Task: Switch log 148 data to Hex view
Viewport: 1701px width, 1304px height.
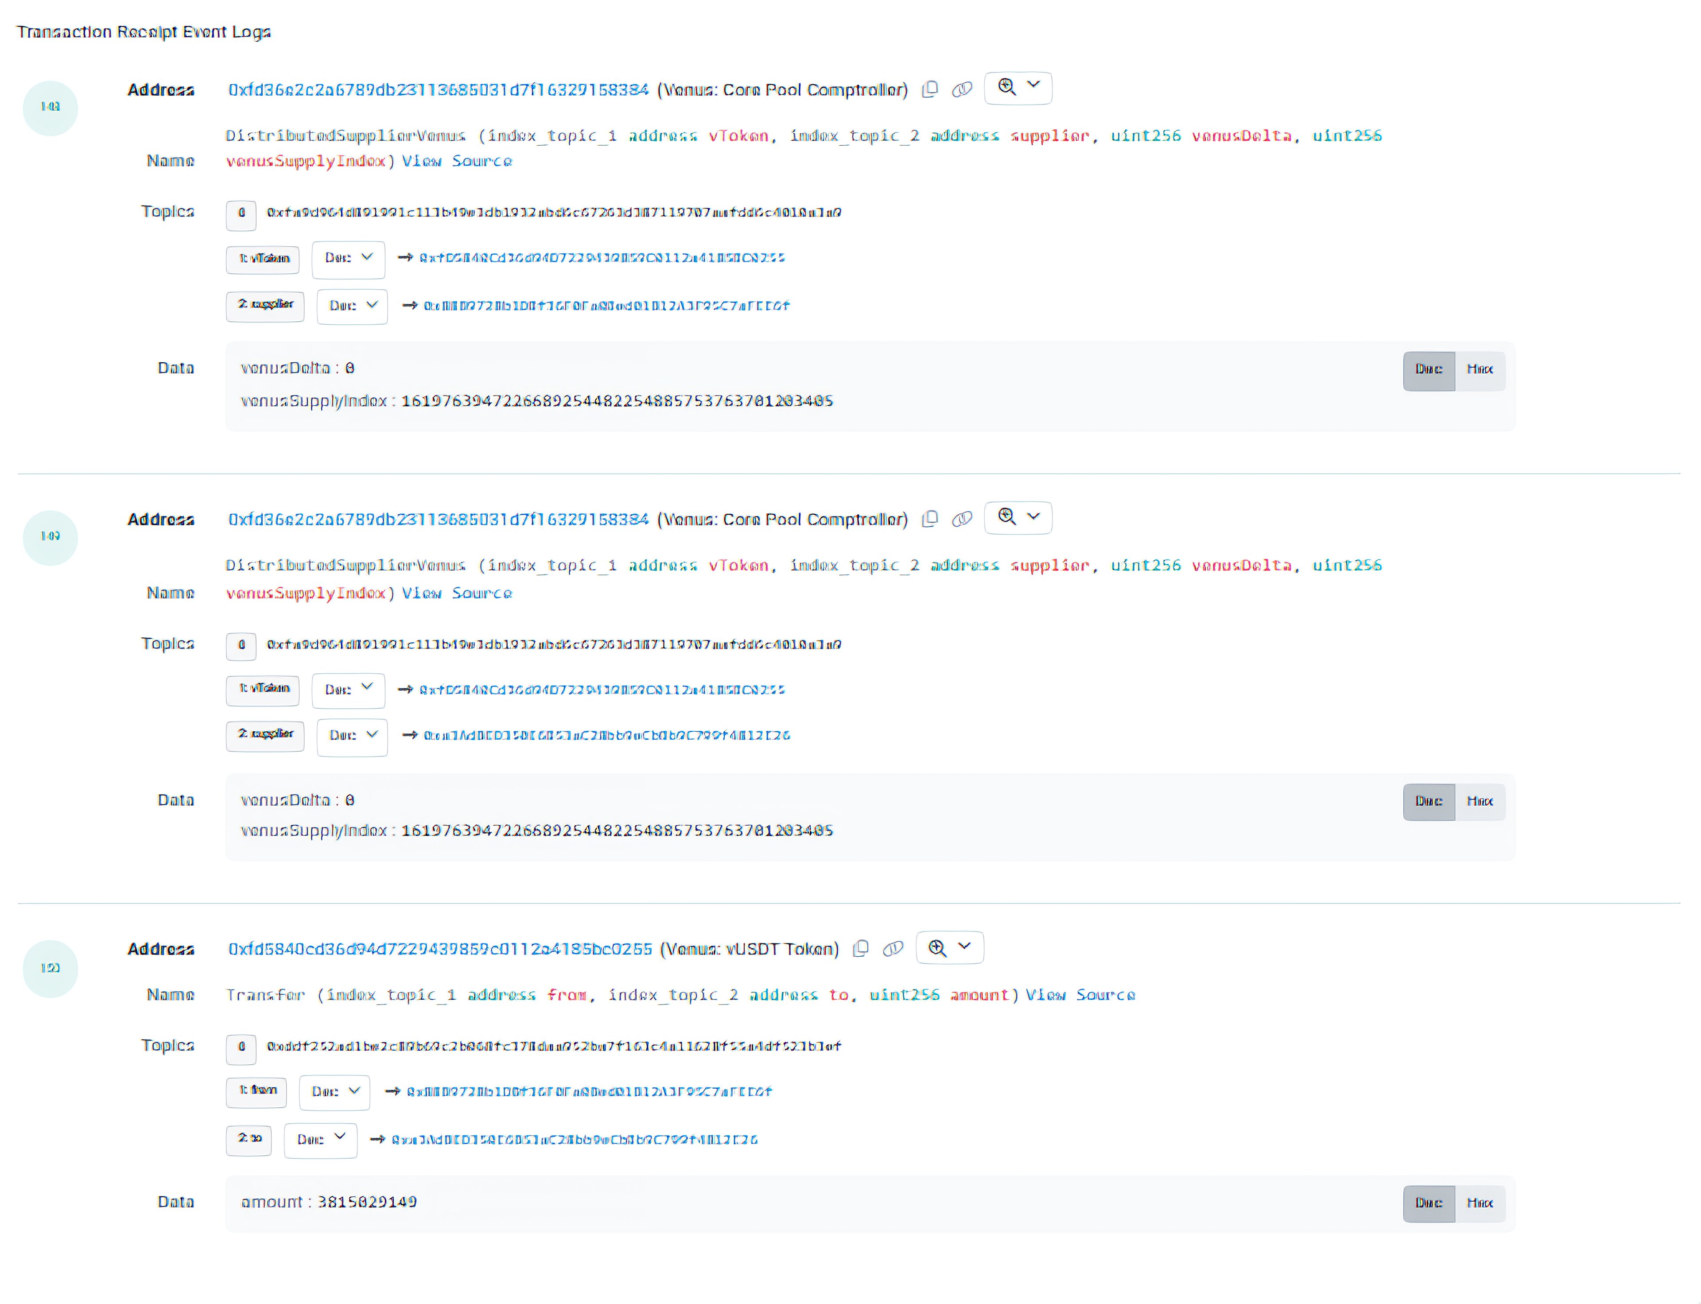Action: point(1480,371)
